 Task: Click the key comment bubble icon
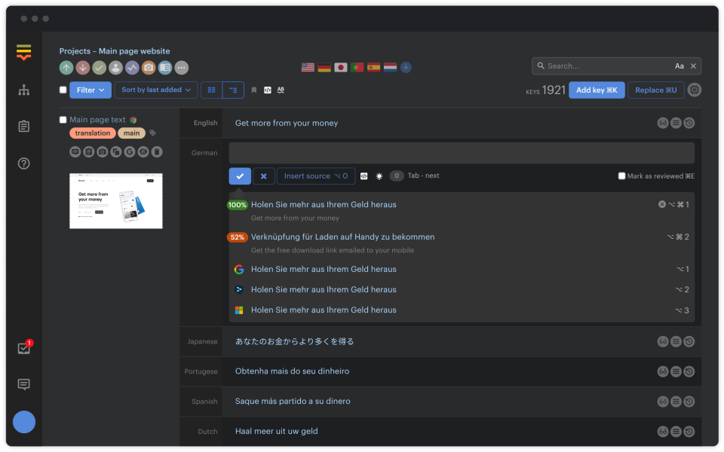75,151
